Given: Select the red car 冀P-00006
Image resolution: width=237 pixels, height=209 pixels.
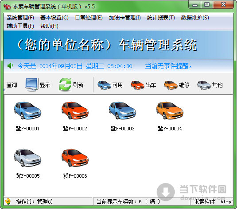Looking at the screenshot, I should point(75,158).
